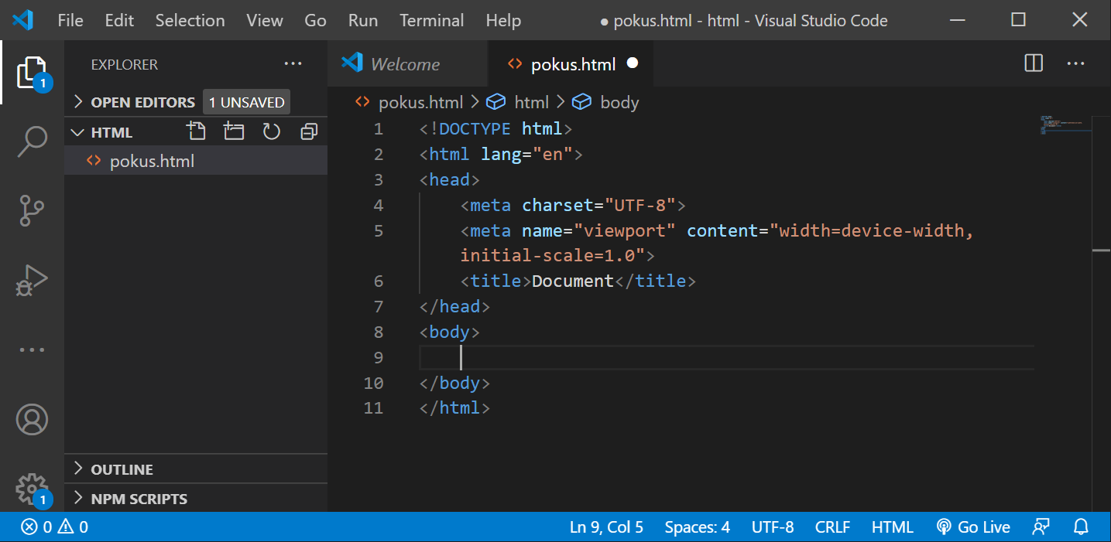This screenshot has width=1111, height=542.
Task: Change line endings via CRLF
Action: click(832, 527)
